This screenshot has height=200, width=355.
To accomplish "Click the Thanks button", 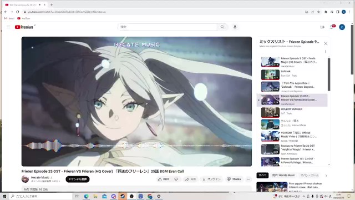I will [234, 179].
